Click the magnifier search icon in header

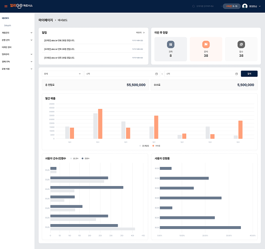[194, 6]
